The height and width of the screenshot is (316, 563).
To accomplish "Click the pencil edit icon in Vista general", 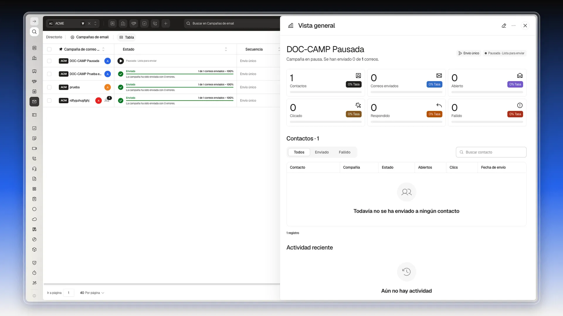I will 504,26.
